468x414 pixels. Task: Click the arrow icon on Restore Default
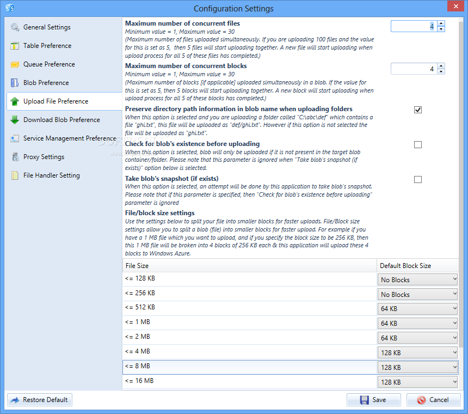click(15, 400)
